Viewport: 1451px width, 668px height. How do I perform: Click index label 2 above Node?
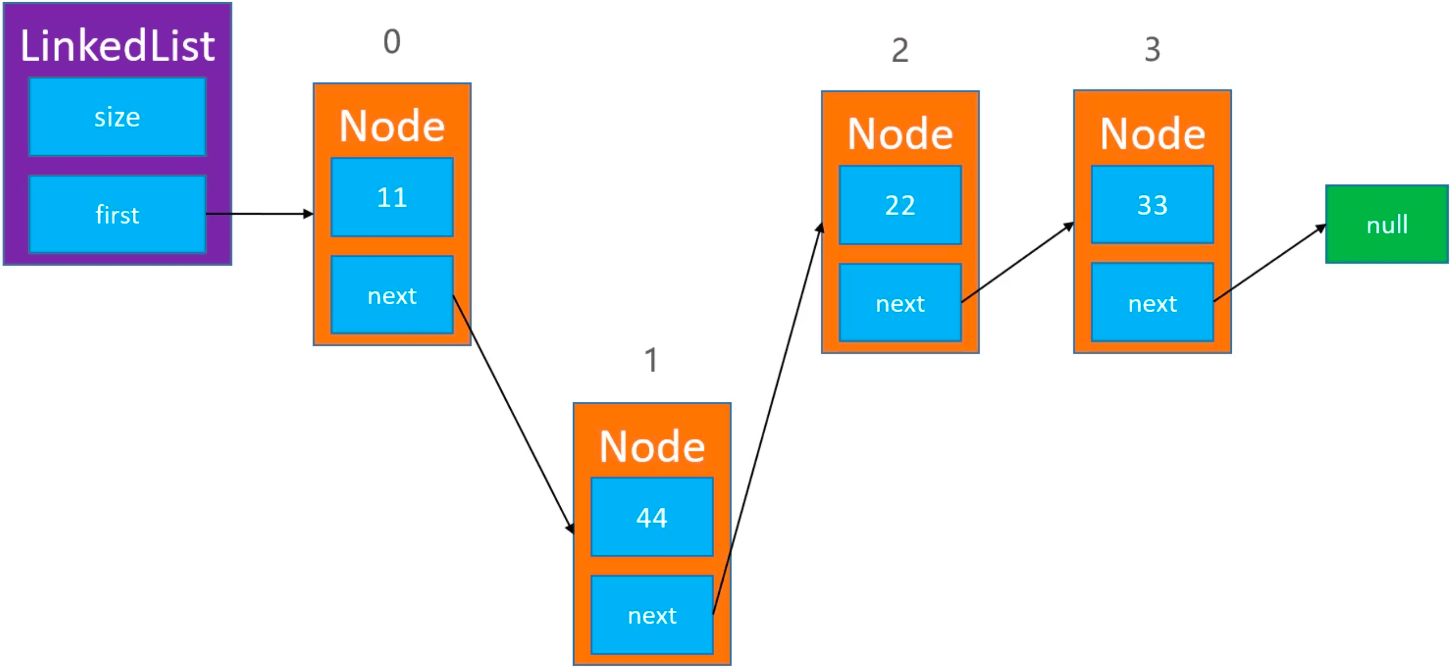click(898, 47)
